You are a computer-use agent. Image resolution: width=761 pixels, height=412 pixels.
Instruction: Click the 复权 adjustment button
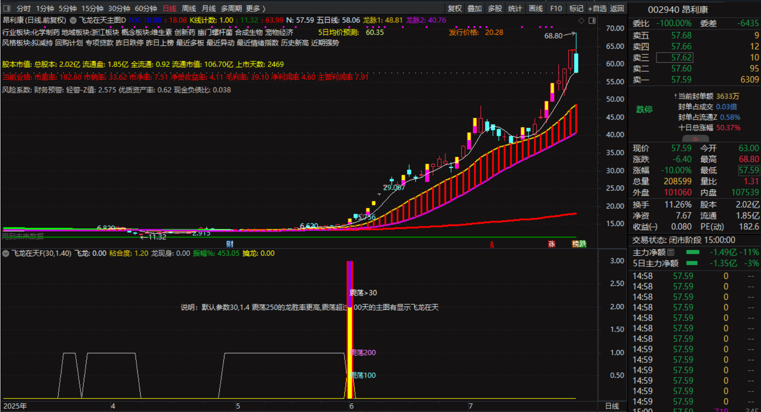coord(455,8)
